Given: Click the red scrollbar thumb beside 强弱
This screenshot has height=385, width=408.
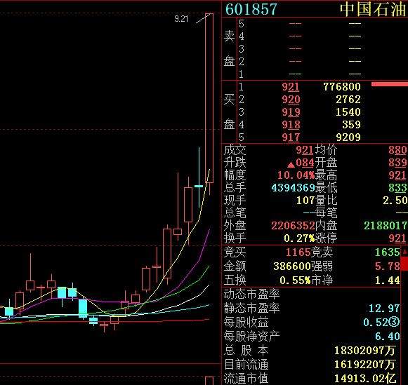Looking at the screenshot, I should [x=404, y=264].
